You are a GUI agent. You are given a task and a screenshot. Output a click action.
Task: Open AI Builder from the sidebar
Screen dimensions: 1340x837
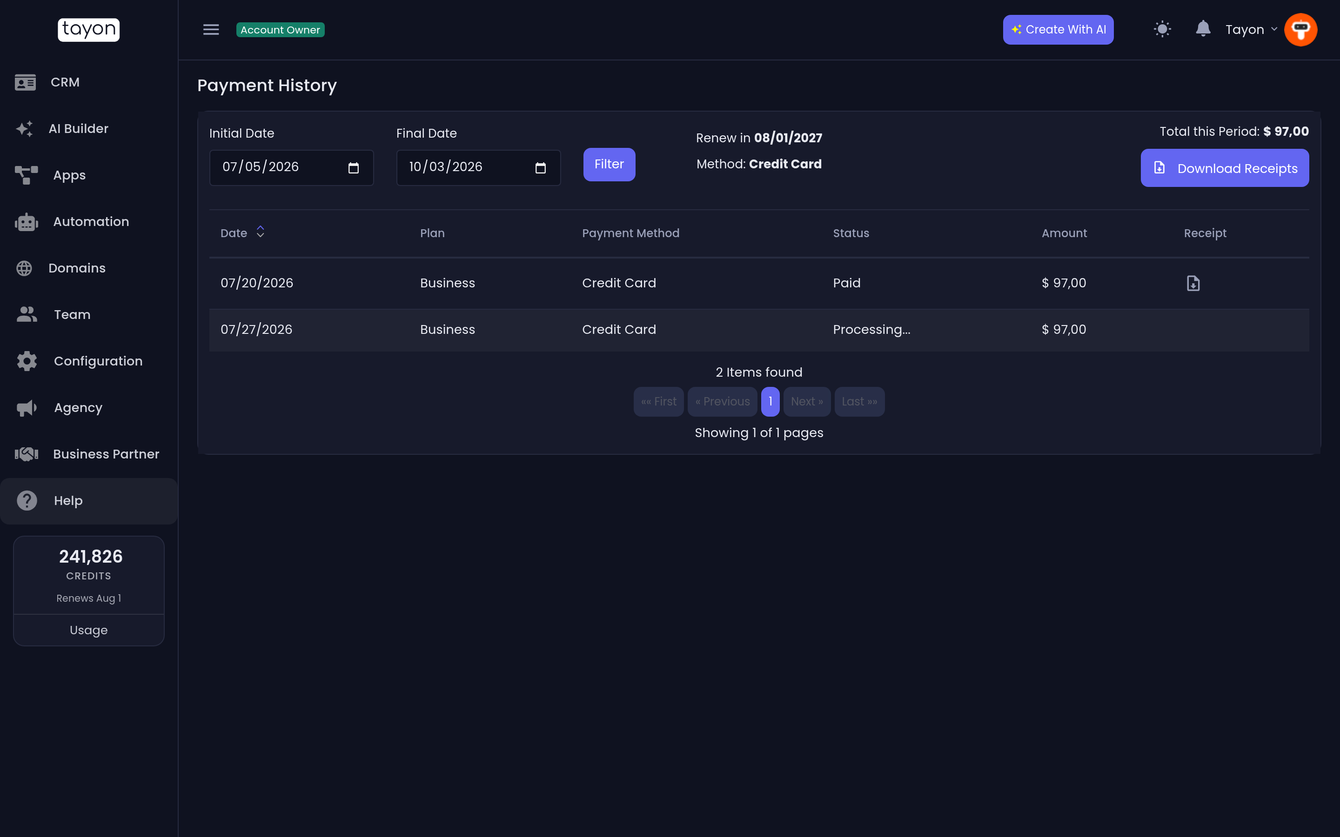(x=88, y=128)
